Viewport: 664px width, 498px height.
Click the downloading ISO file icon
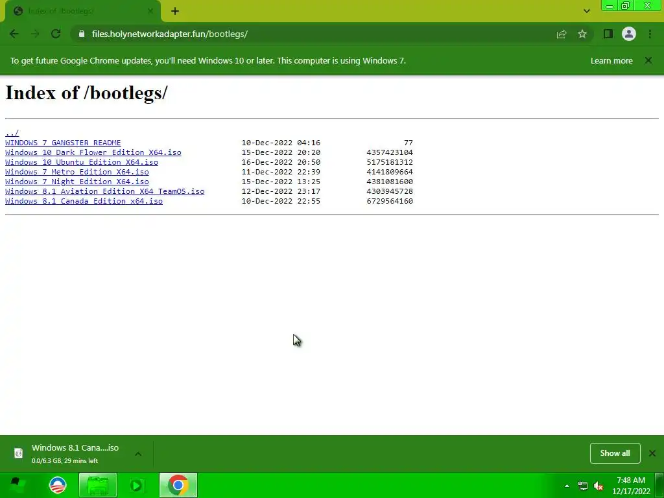coord(19,453)
